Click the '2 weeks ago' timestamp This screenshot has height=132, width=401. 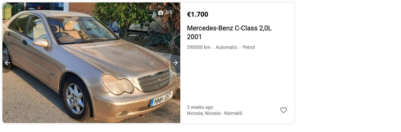tap(200, 107)
